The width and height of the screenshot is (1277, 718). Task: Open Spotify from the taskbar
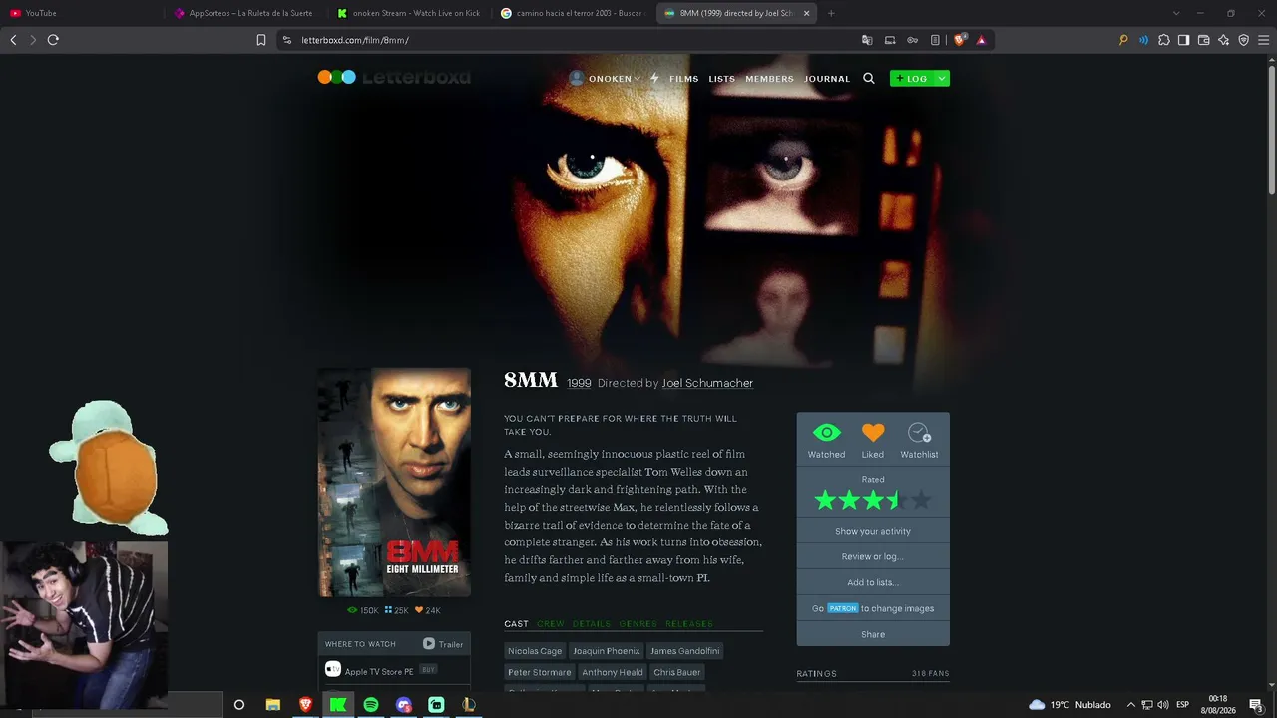(x=371, y=705)
